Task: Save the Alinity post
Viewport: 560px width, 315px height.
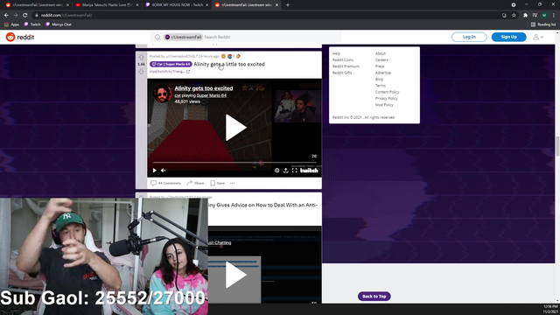Action: 218,183
